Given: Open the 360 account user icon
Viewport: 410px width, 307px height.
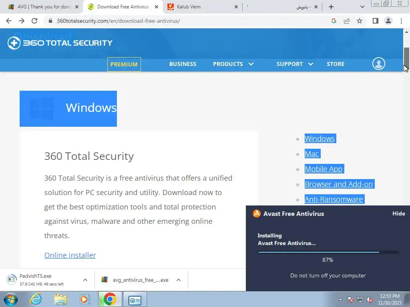Looking at the screenshot, I should tap(379, 64).
